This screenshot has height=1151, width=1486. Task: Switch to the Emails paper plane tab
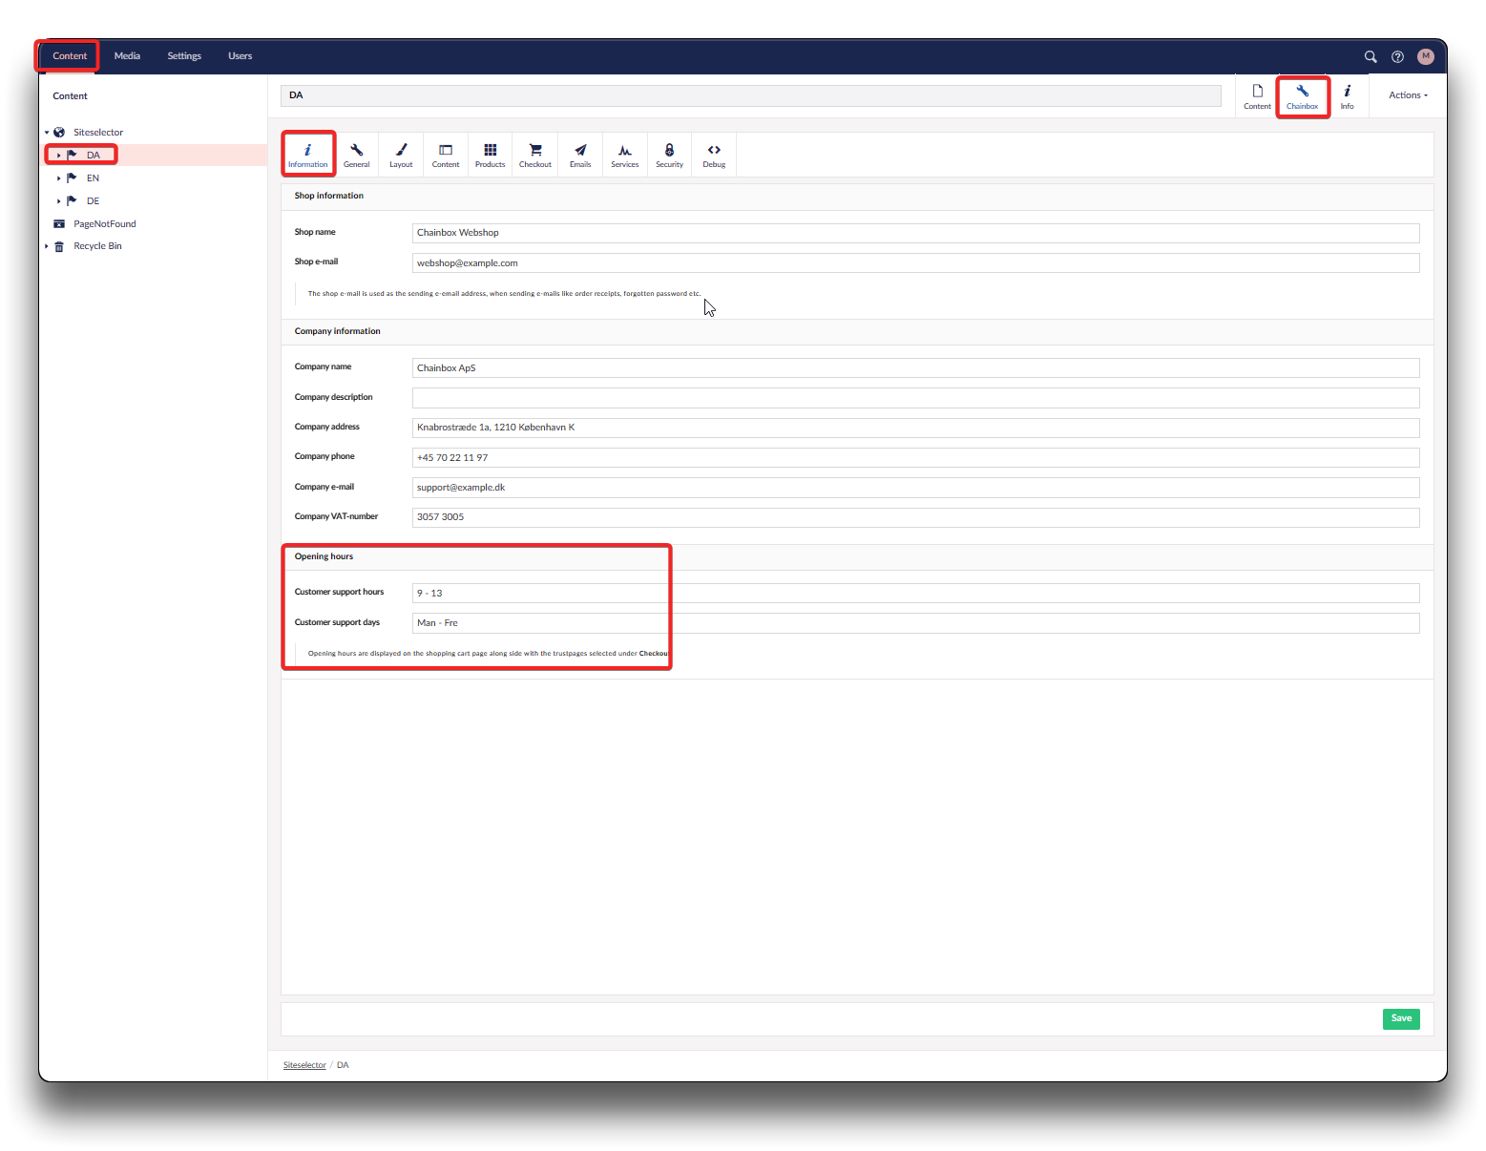(x=580, y=155)
